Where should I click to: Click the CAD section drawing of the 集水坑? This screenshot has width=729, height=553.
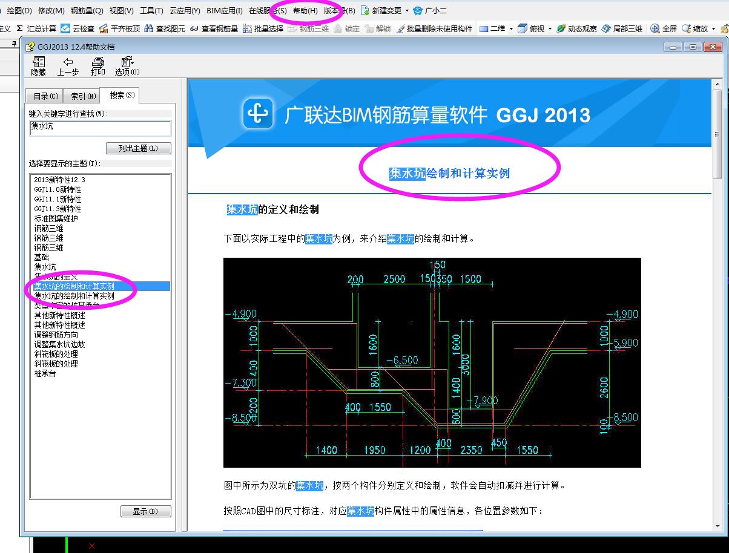click(432, 362)
